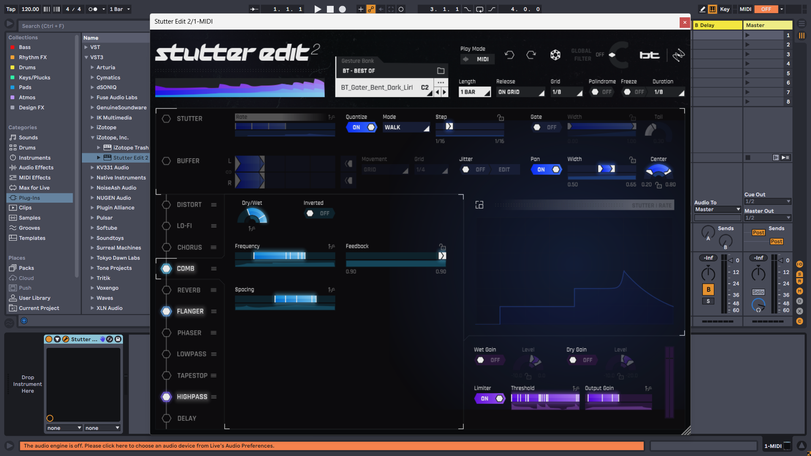811x456 pixels.
Task: Click the Jitter EDIT button
Action: tap(504, 169)
